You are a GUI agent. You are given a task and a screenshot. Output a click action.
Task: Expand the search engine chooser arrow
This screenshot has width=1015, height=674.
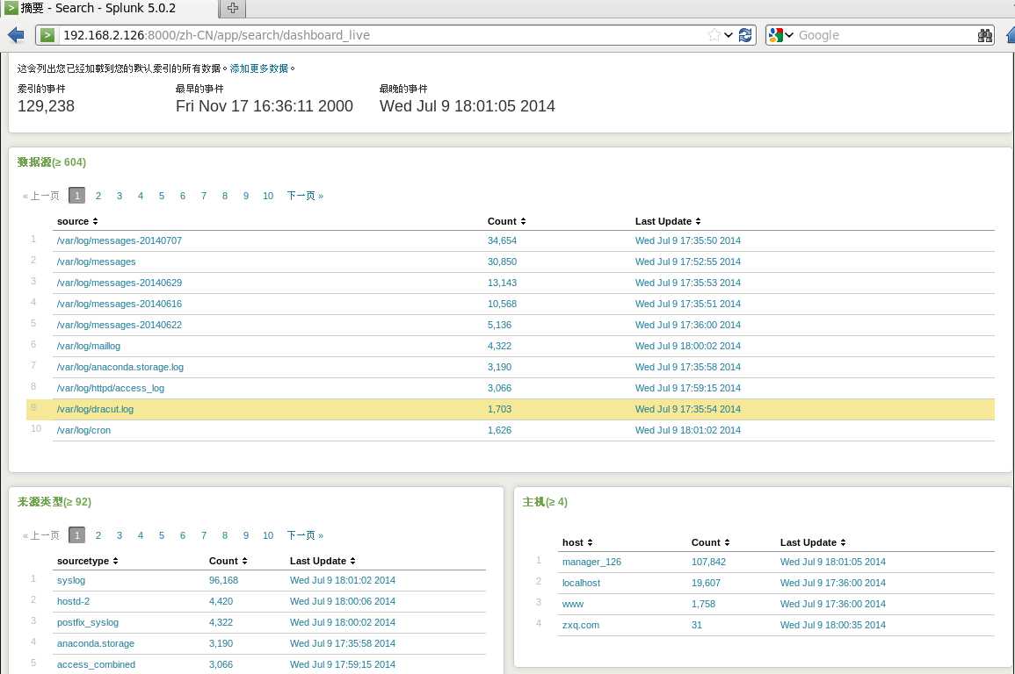pos(789,35)
